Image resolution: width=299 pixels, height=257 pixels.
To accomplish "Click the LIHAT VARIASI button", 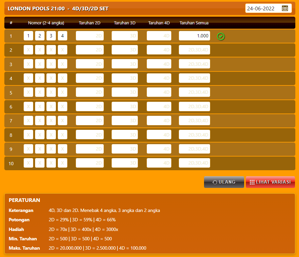I will tap(270, 182).
